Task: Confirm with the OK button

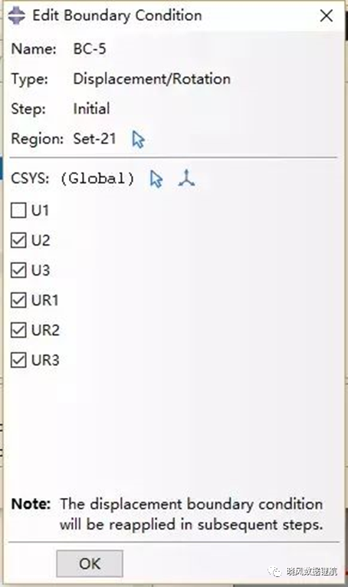Action: tap(90, 563)
